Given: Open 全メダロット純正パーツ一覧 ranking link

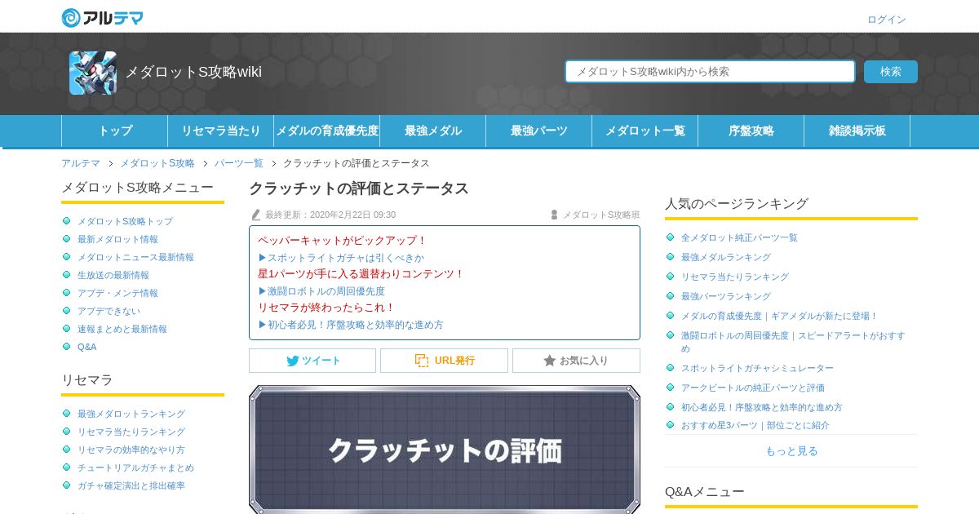Looking at the screenshot, I should point(739,237).
